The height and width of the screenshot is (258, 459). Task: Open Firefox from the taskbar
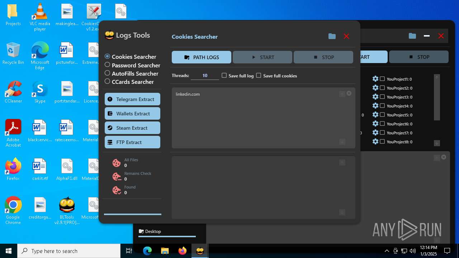tap(183, 251)
